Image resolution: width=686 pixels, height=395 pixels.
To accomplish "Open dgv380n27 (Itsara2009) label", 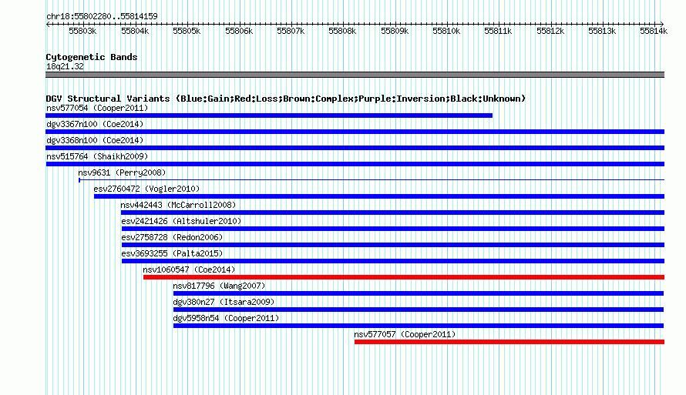I will (x=224, y=302).
